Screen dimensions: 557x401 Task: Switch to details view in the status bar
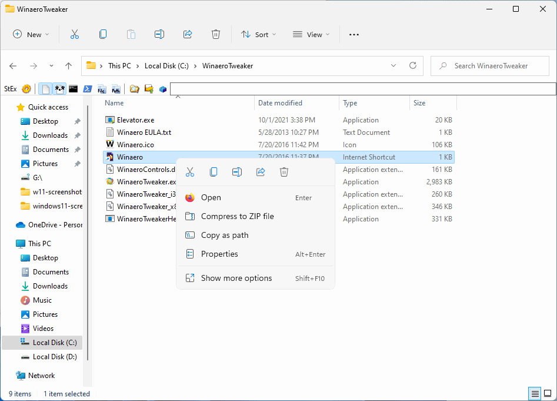(535, 393)
